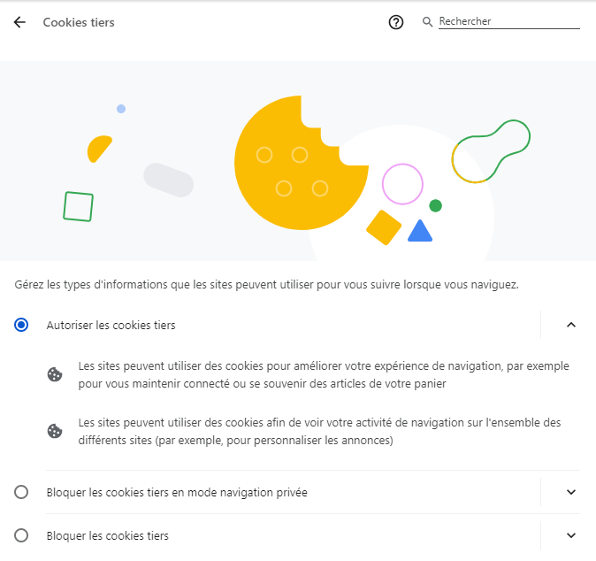
Task: Click the green square outline in illustration
Action: [79, 206]
